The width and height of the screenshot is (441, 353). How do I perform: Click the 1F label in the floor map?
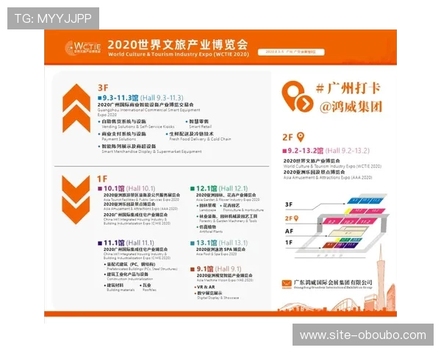point(289,243)
